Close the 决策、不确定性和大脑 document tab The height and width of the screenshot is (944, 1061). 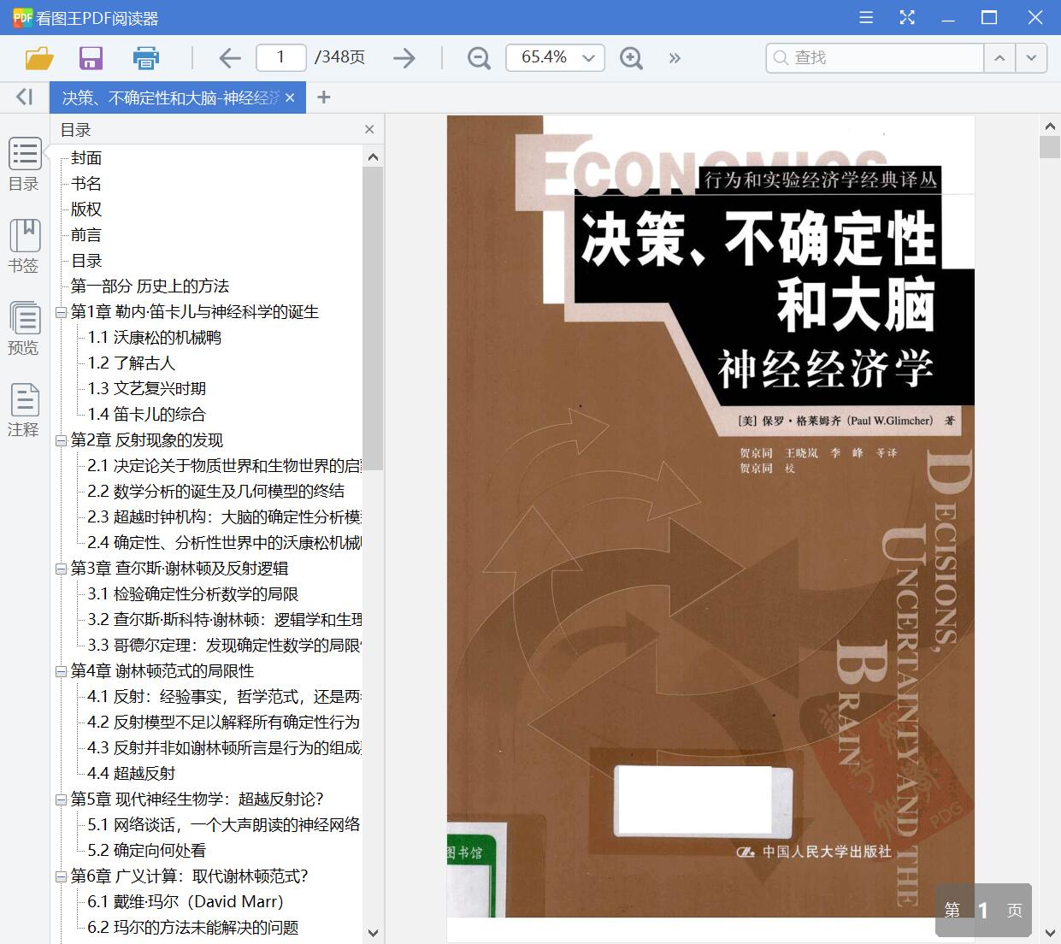click(290, 97)
